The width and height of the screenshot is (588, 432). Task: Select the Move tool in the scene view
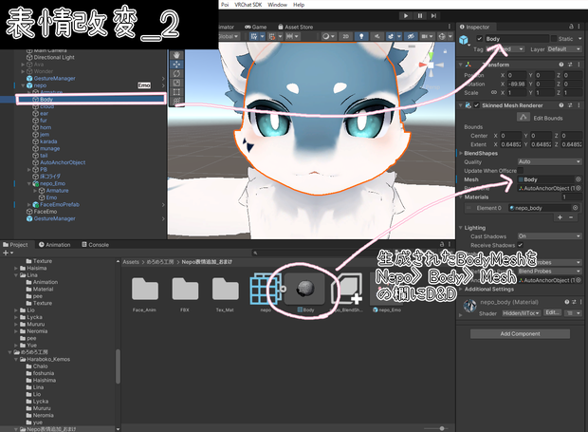(176, 65)
